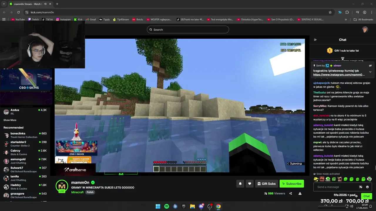Screen dimensions: 376x211
Task: Open starladder2 recommended channel
Action: (25, 144)
